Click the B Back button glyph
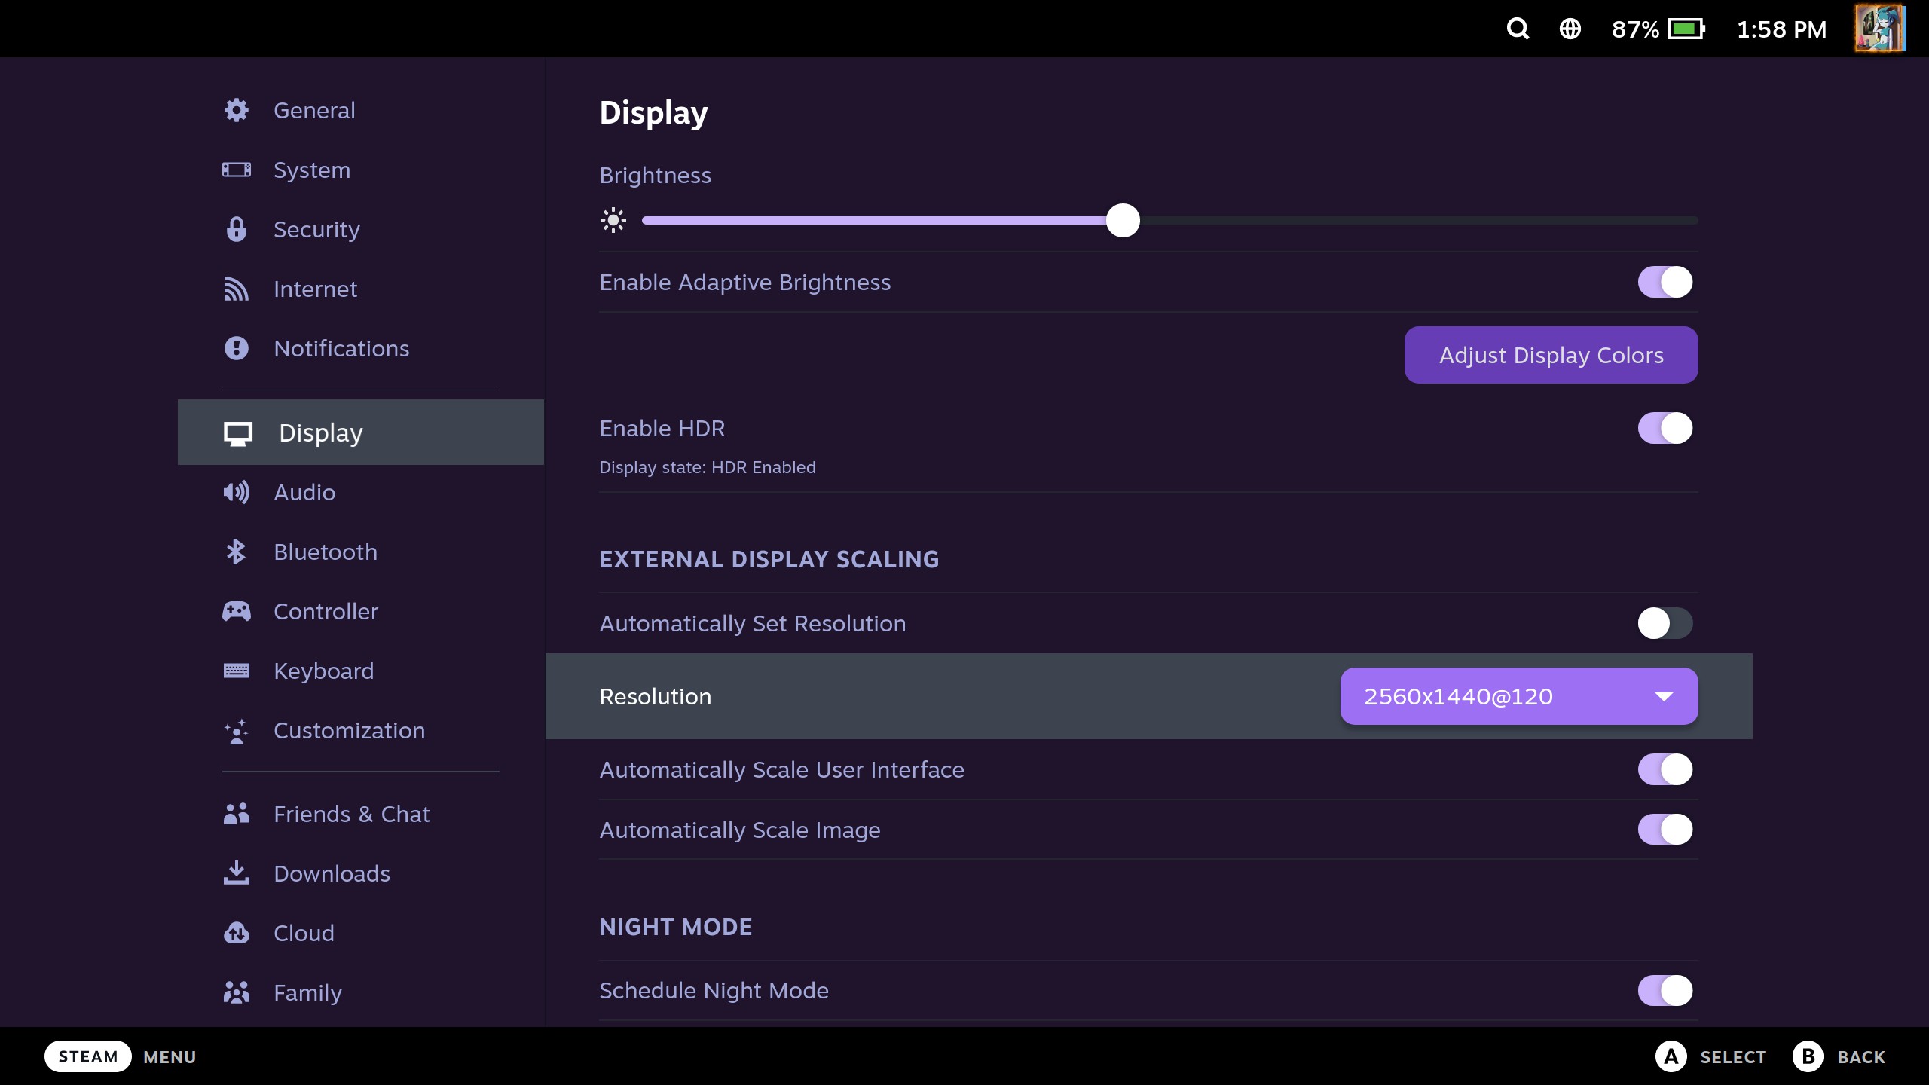This screenshot has height=1085, width=1929. coord(1808,1056)
